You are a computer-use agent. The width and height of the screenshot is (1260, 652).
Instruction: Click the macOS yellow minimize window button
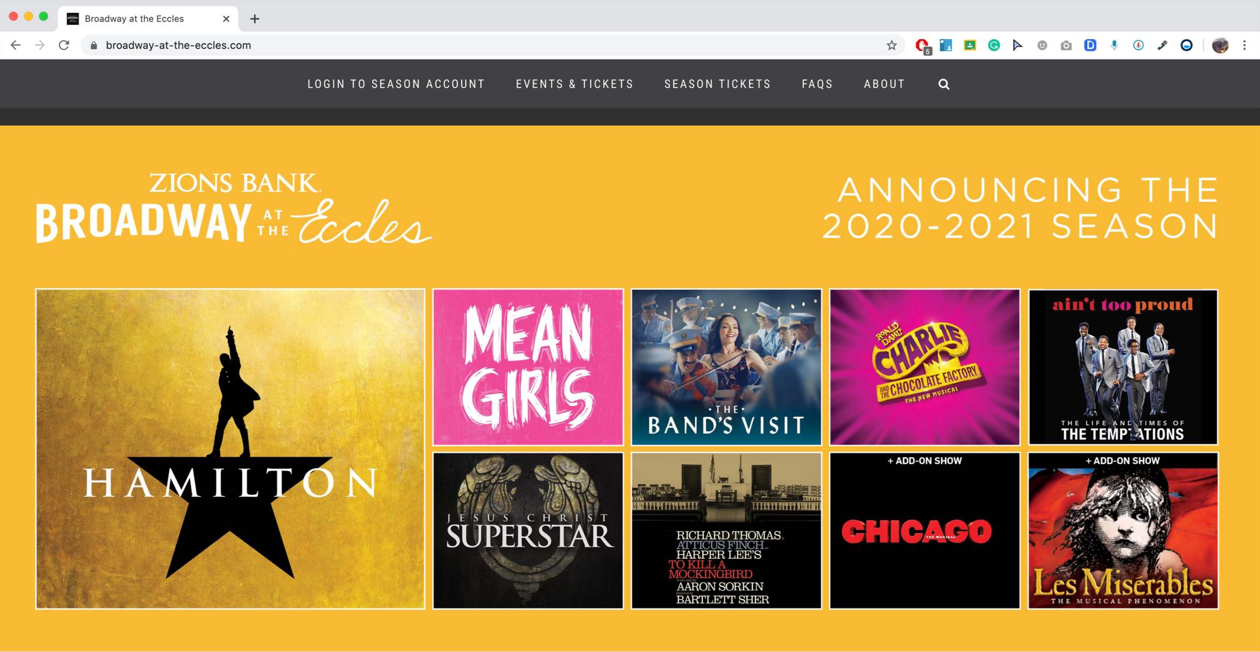coord(29,17)
